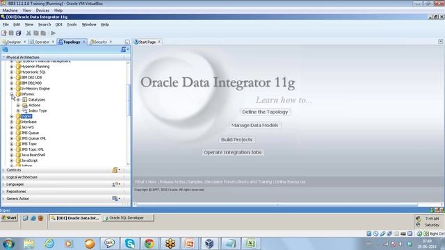Image resolution: width=445 pixels, height=250 pixels.
Task: Open the ODI menu
Action: point(58,25)
